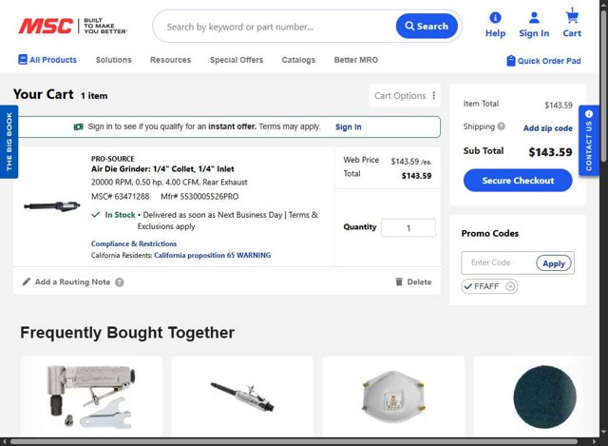Open The Big Book side tab
The width and height of the screenshot is (608, 446).
[9, 143]
